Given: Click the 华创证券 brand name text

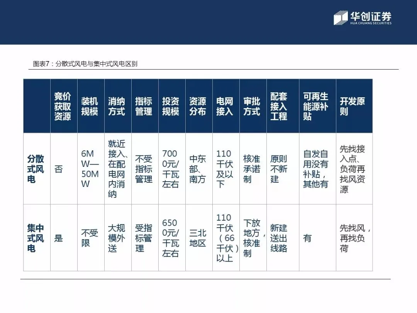Looking at the screenshot, I should click(x=371, y=16).
